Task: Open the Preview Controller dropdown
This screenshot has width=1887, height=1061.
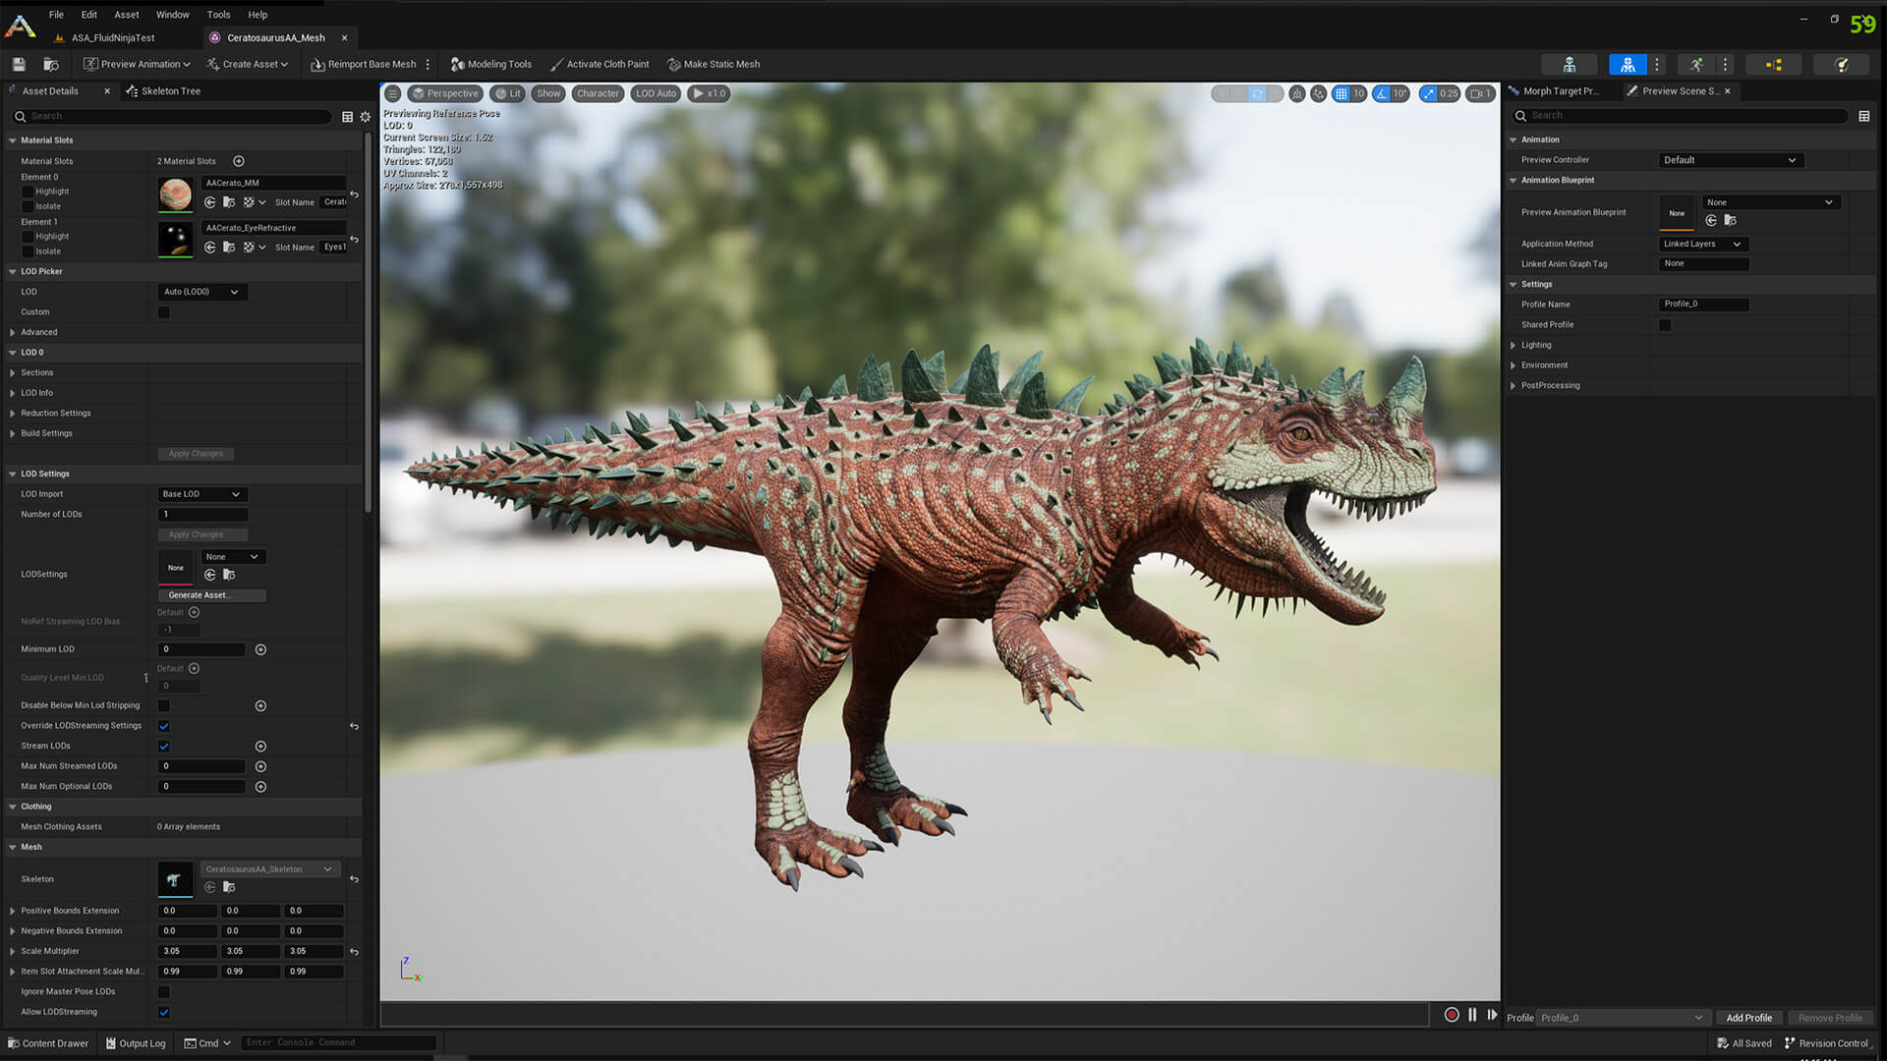Action: (1729, 160)
